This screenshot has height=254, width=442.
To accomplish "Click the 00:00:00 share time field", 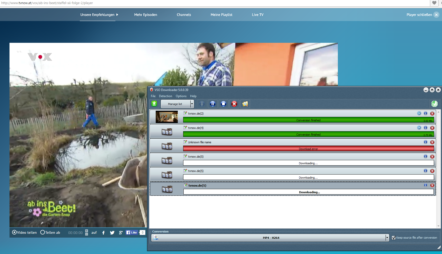I will 75,233.
